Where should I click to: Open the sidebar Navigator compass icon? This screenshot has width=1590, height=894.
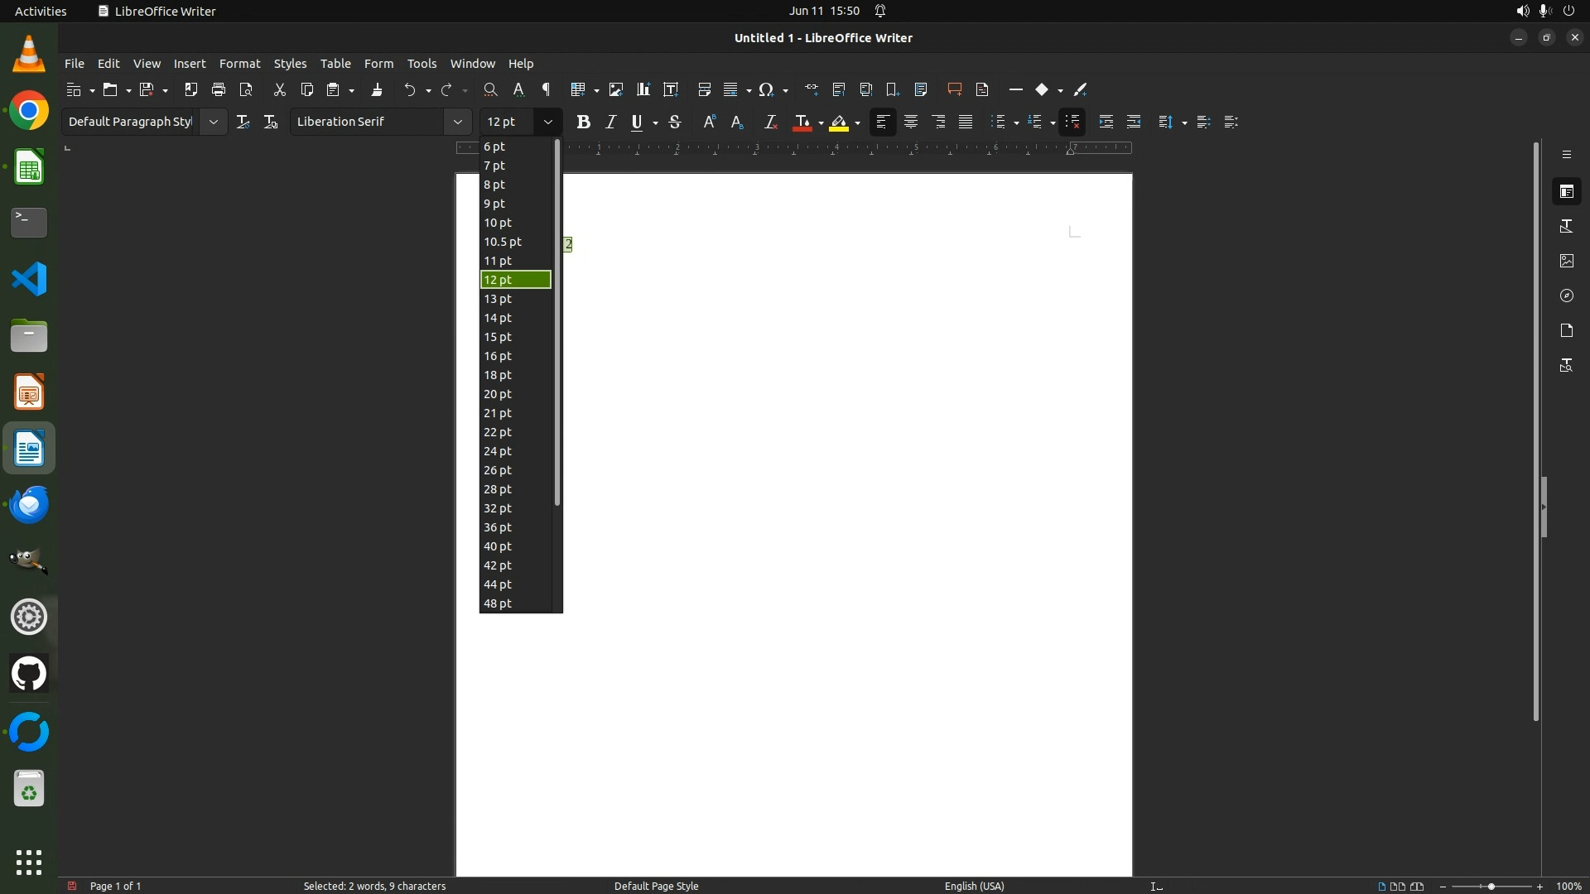1566,296
